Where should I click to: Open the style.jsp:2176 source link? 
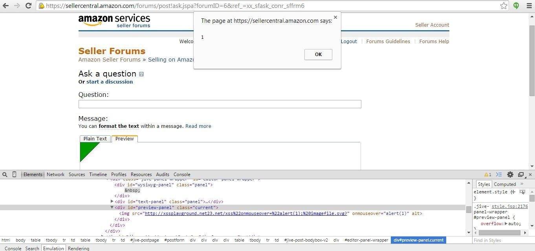(x=510, y=206)
